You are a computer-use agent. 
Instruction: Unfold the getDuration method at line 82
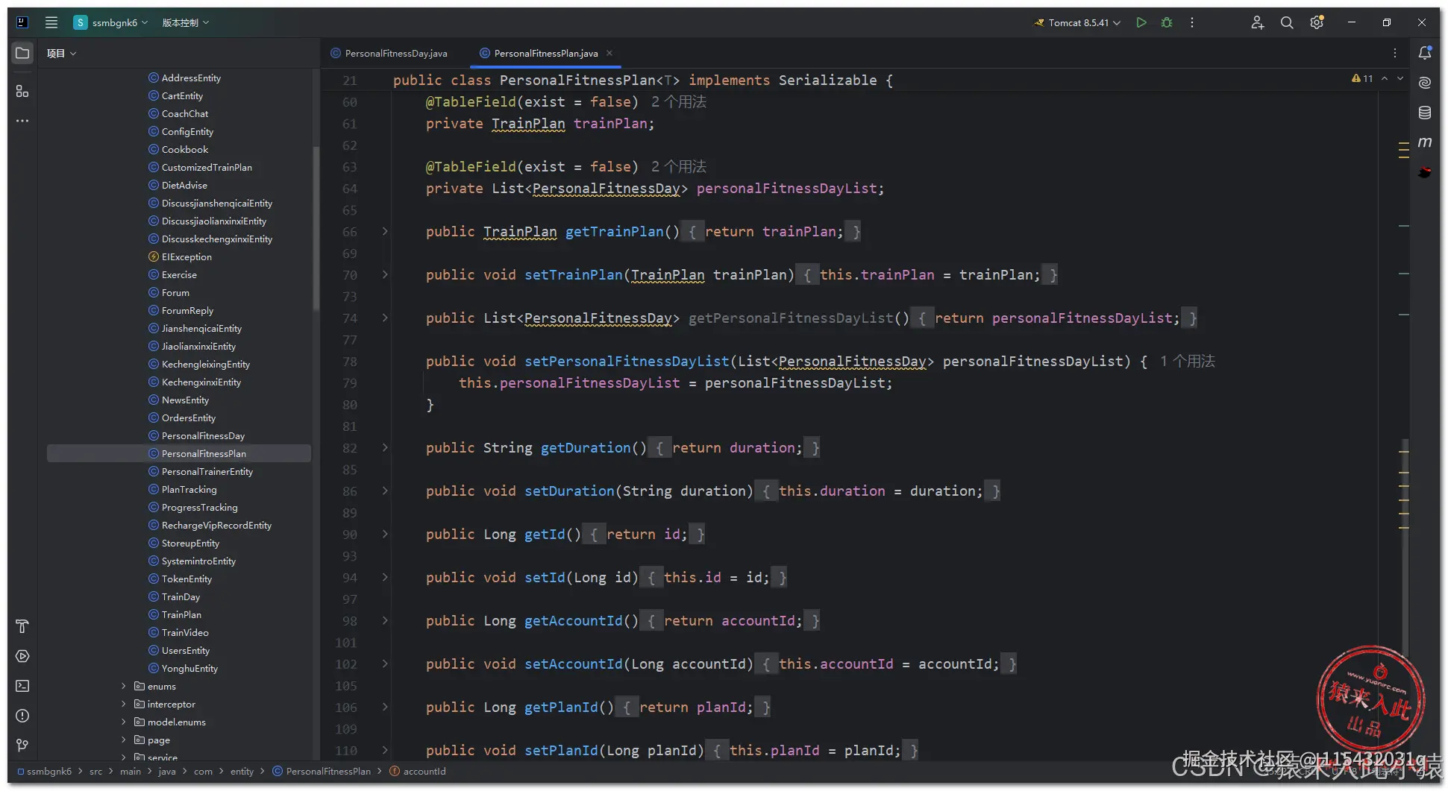[385, 447]
